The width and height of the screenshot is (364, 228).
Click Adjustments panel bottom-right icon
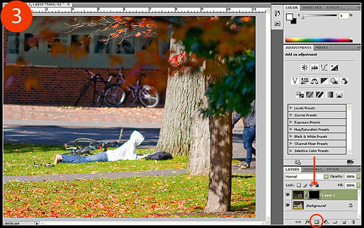click(350, 162)
